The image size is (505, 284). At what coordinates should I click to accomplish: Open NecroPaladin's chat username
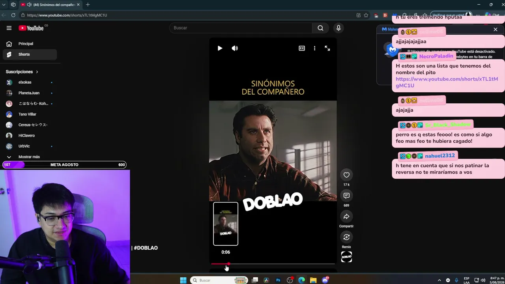tap(436, 56)
